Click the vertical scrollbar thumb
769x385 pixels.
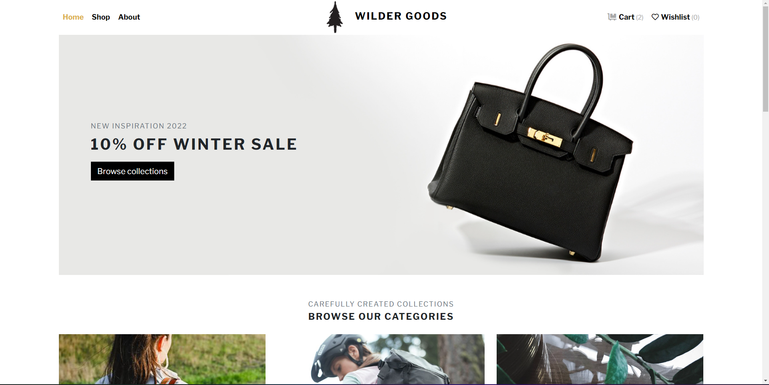coord(765,59)
